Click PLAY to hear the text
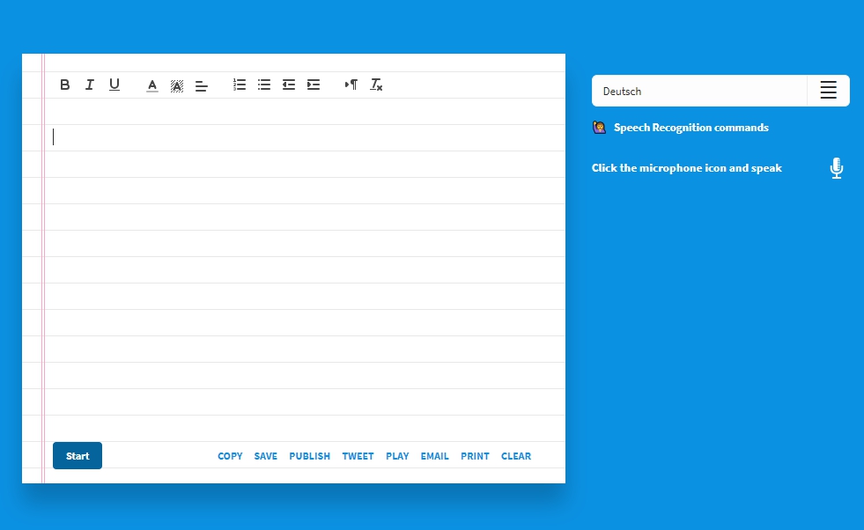The width and height of the screenshot is (864, 530). 397,456
